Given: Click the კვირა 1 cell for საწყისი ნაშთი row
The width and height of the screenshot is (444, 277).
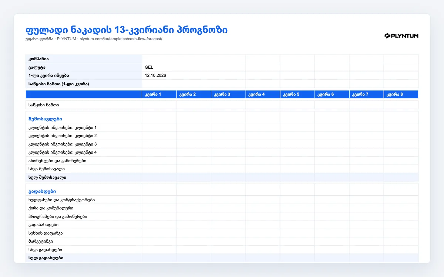Looking at the screenshot, I should pyautogui.click(x=159, y=105).
